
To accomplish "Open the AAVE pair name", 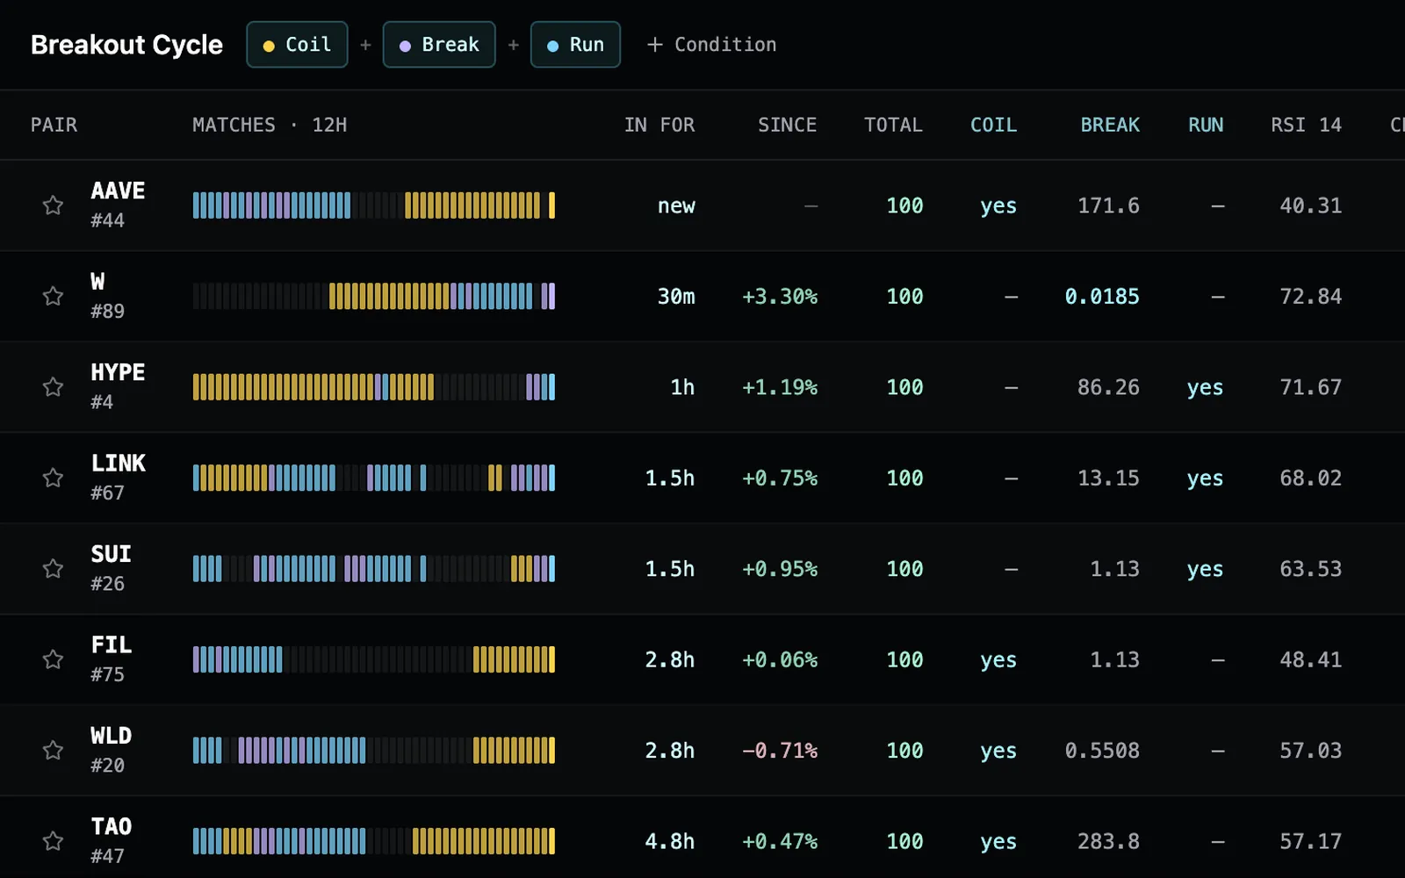I will tap(118, 191).
